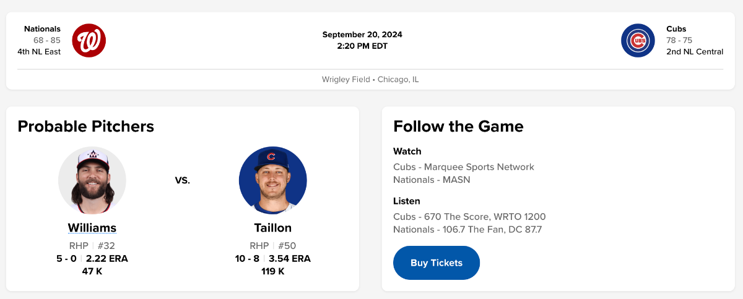The height and width of the screenshot is (299, 743).
Task: Click the Follow the Game heading
Action: click(x=458, y=127)
